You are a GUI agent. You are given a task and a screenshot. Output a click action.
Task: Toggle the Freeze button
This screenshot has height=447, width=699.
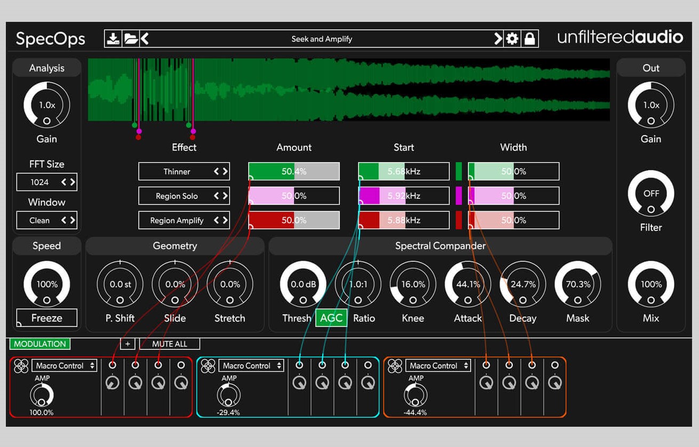[x=47, y=318]
